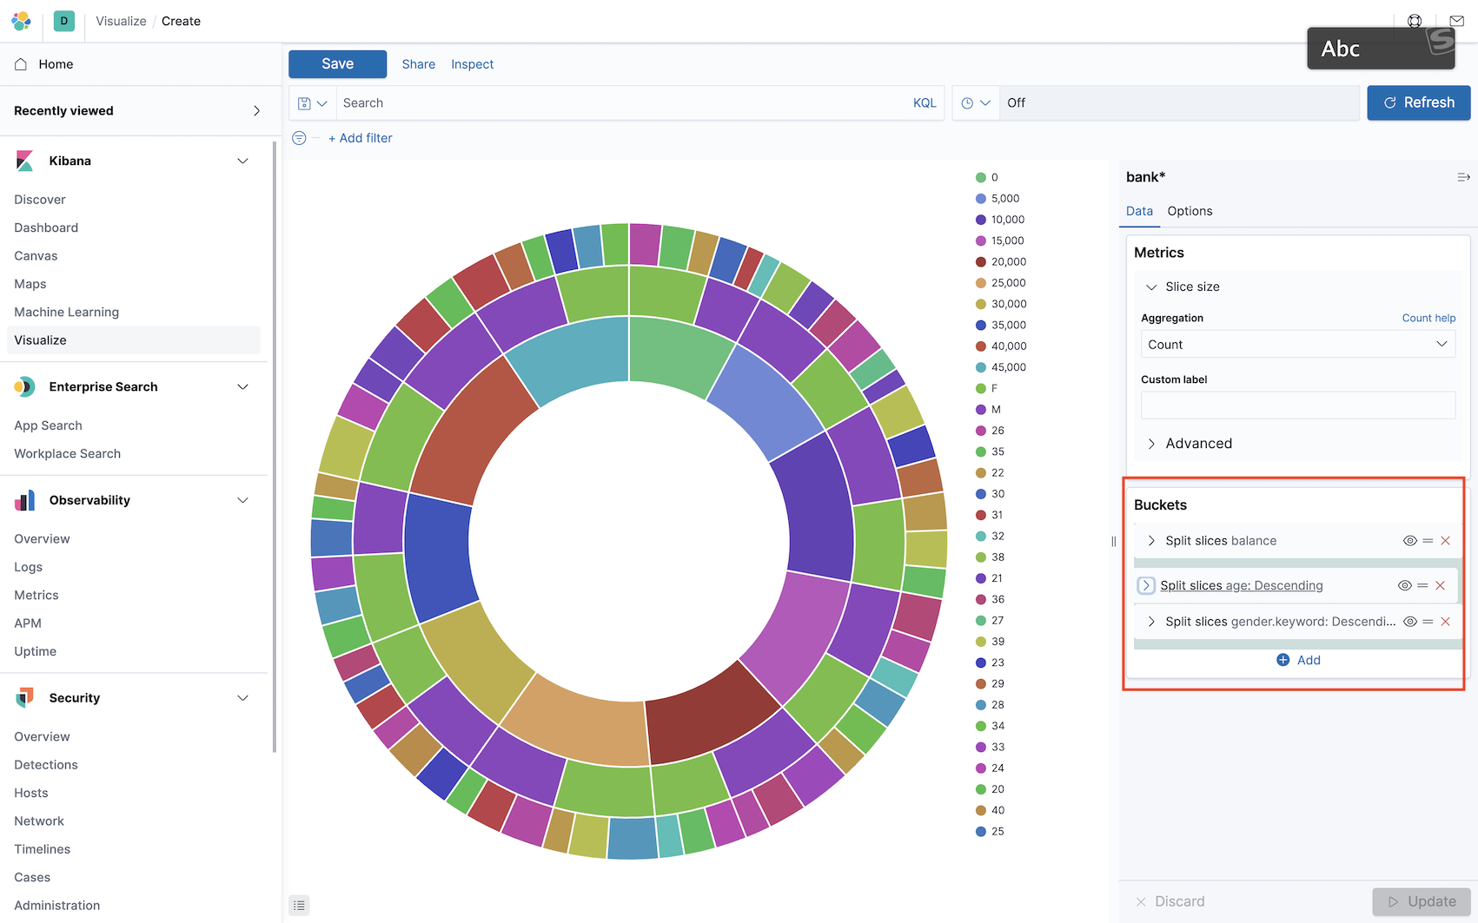The image size is (1478, 923).
Task: Open Discover in the sidebar
Action: tap(40, 200)
